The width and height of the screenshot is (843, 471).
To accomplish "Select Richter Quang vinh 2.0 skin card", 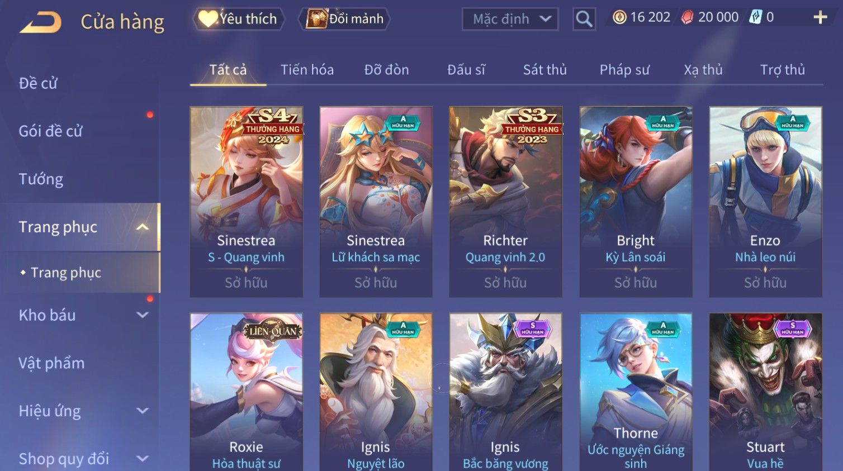I will pos(505,202).
